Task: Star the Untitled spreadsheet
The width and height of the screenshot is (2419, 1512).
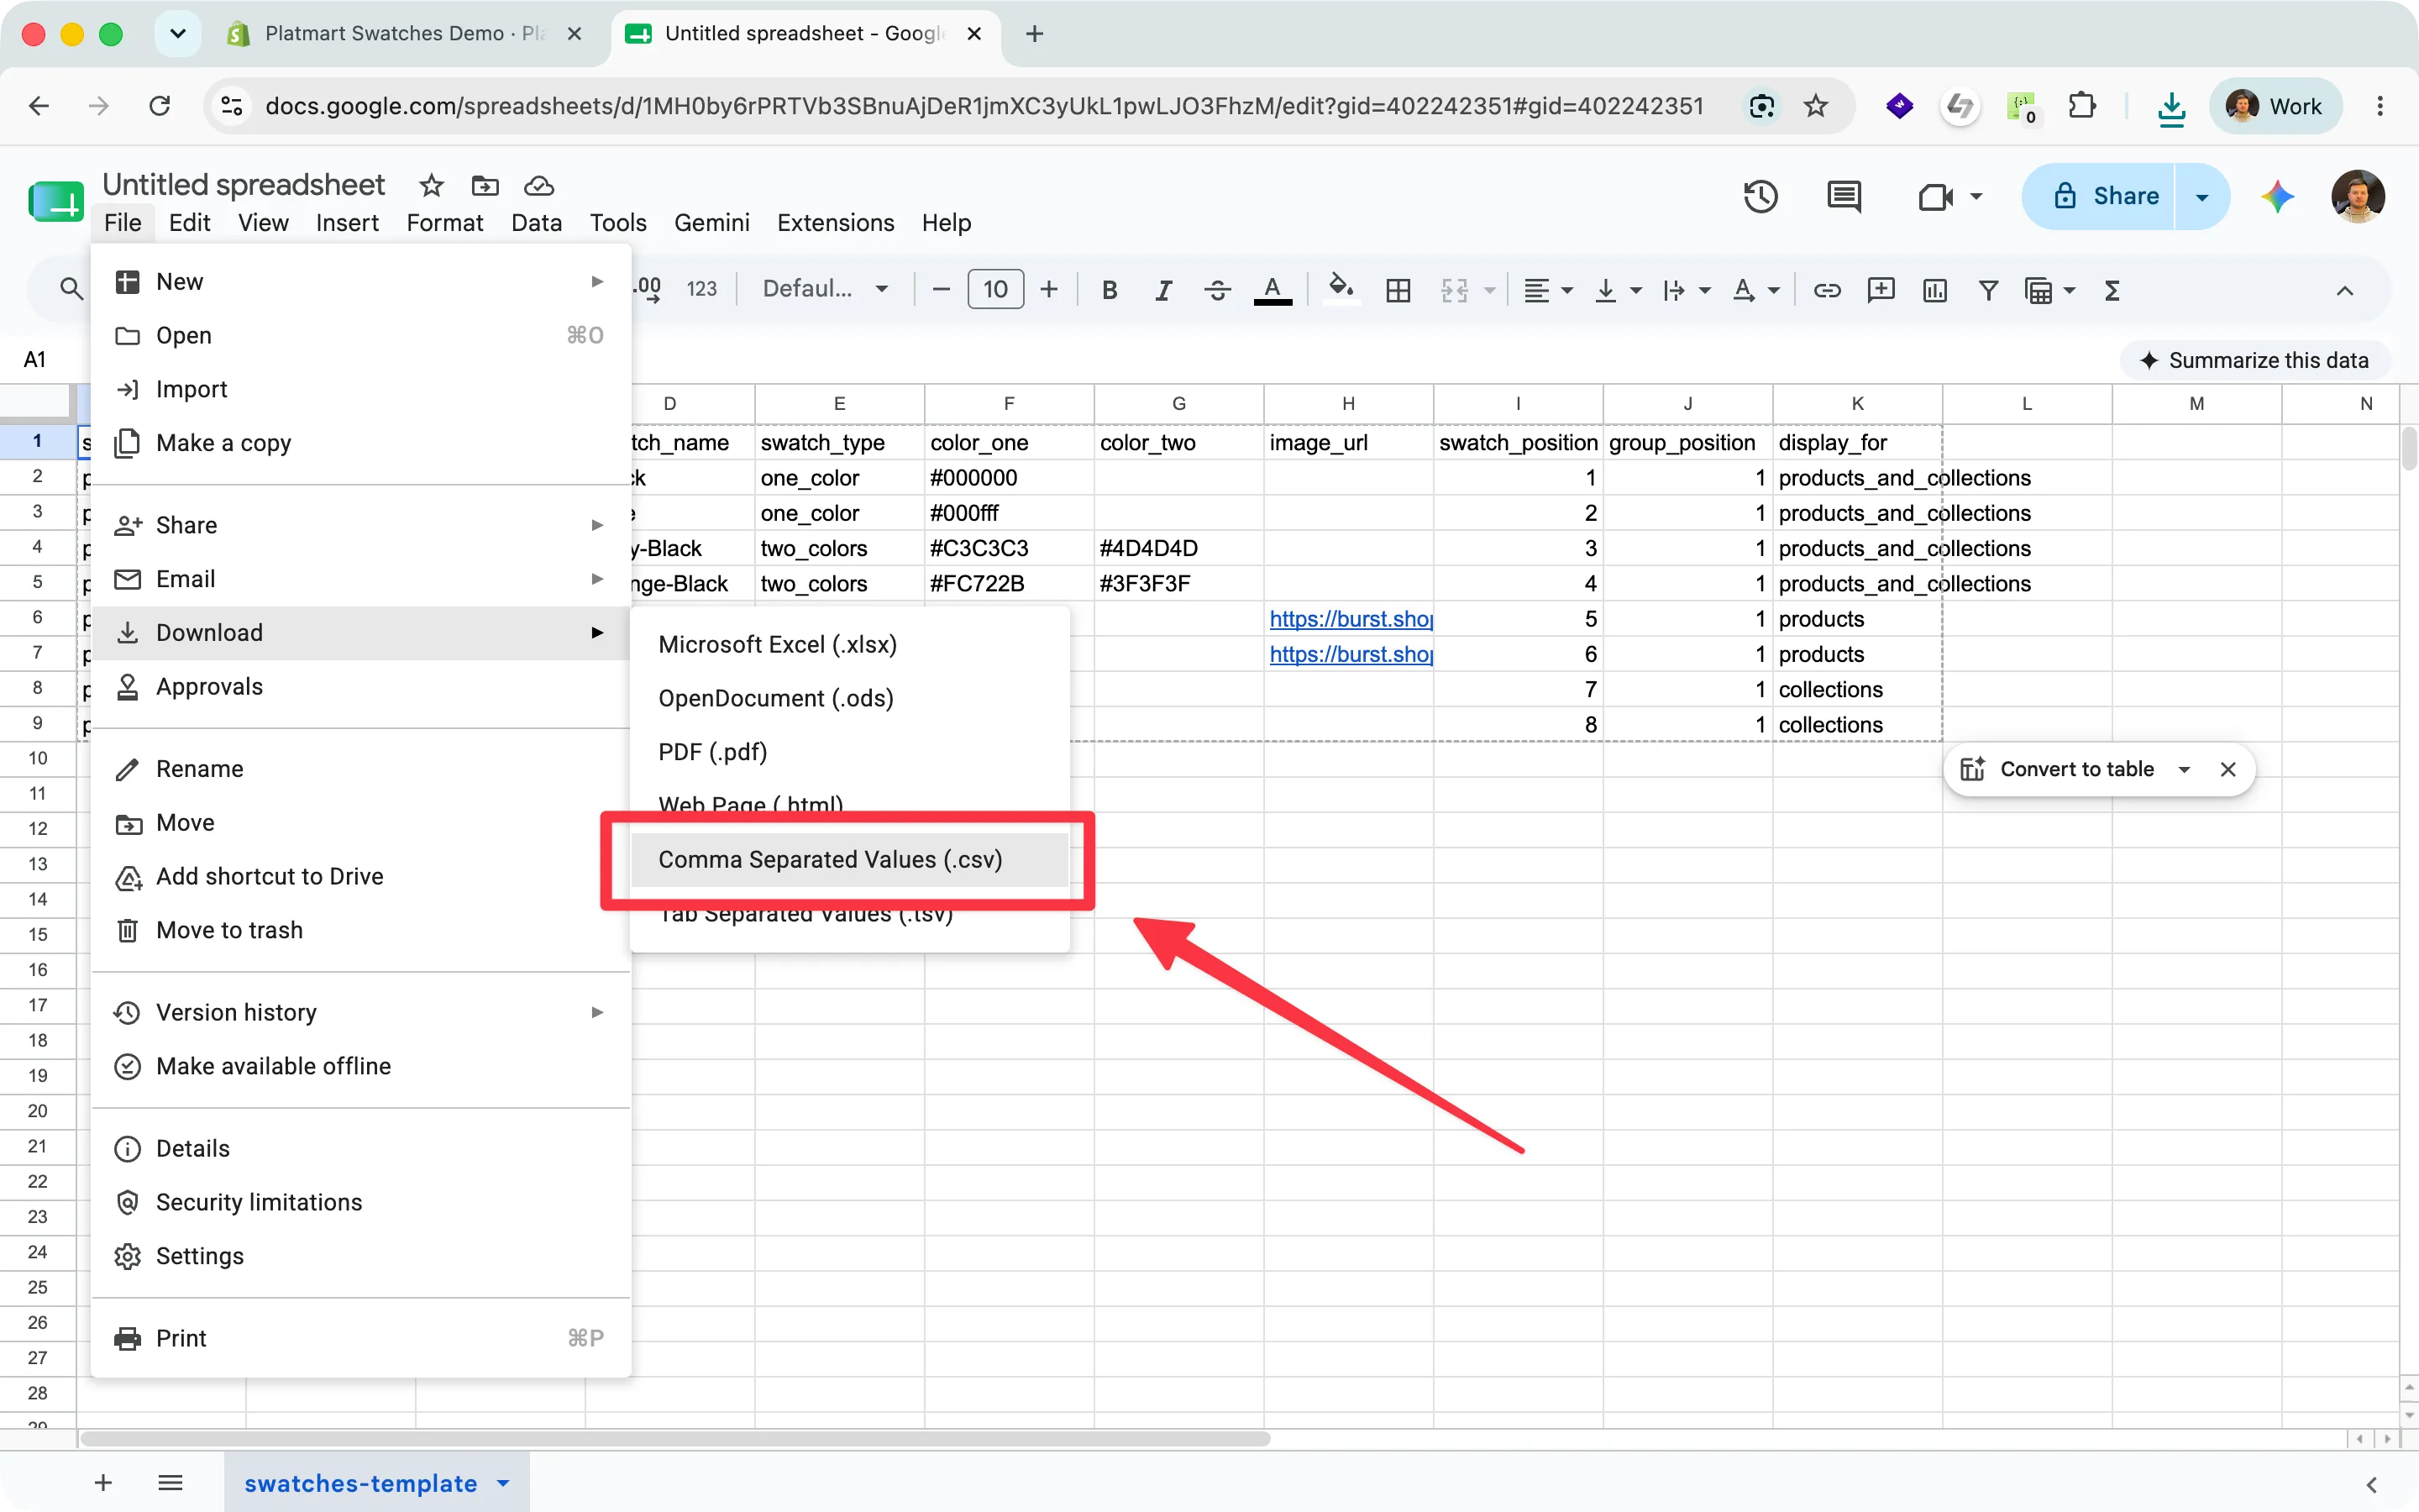Action: click(x=431, y=186)
